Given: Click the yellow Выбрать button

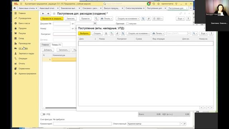Looking at the screenshot, I should (84, 33).
